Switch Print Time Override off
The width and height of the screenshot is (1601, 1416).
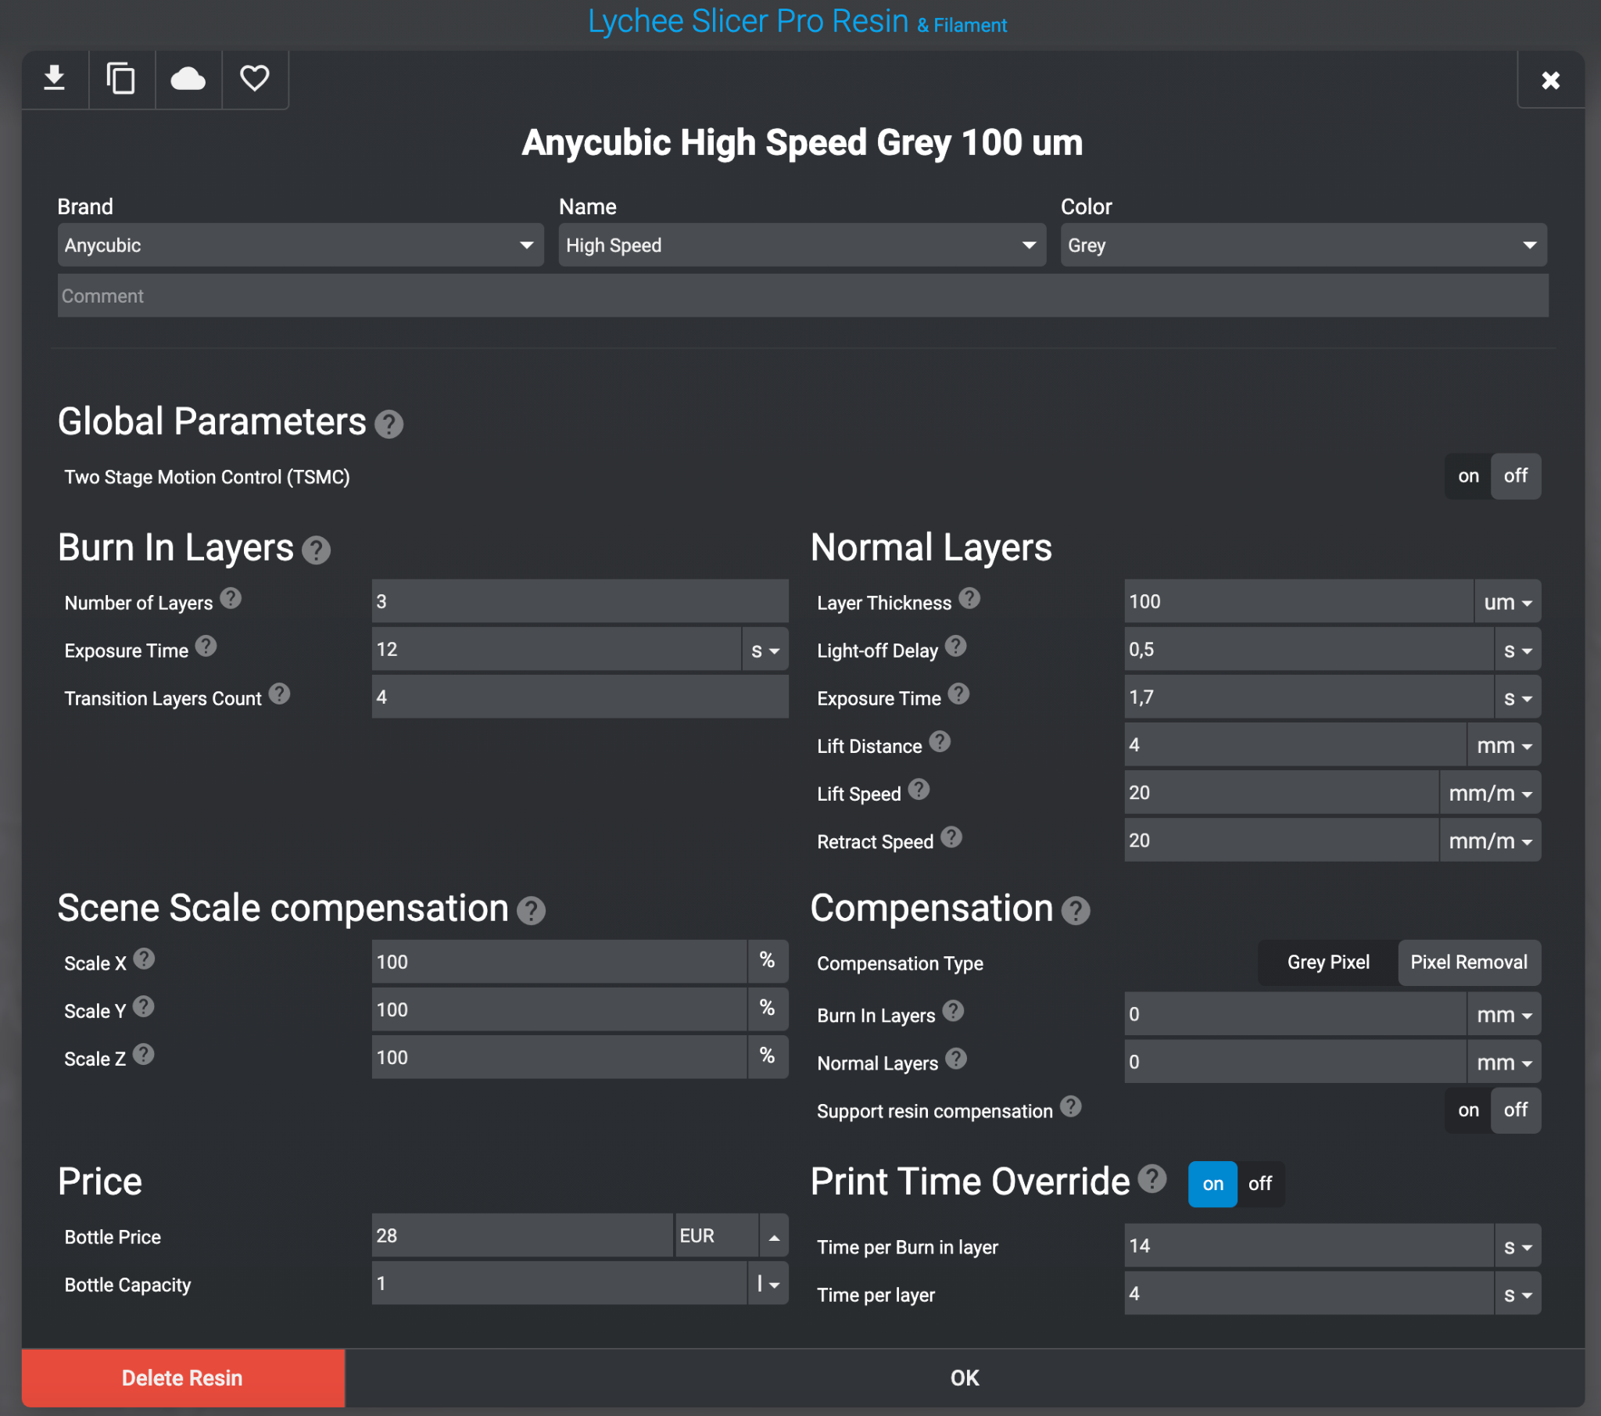1259,1183
